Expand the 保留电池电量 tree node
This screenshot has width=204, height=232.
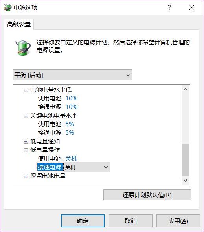coord(26,176)
